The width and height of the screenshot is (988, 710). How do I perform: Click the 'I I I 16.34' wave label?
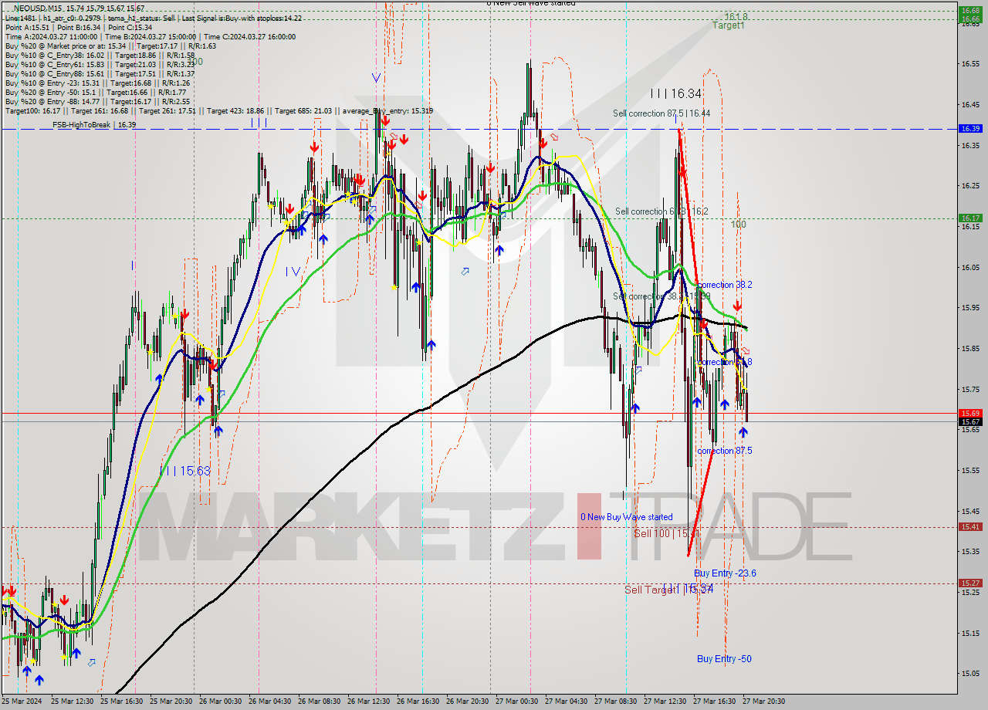[675, 93]
